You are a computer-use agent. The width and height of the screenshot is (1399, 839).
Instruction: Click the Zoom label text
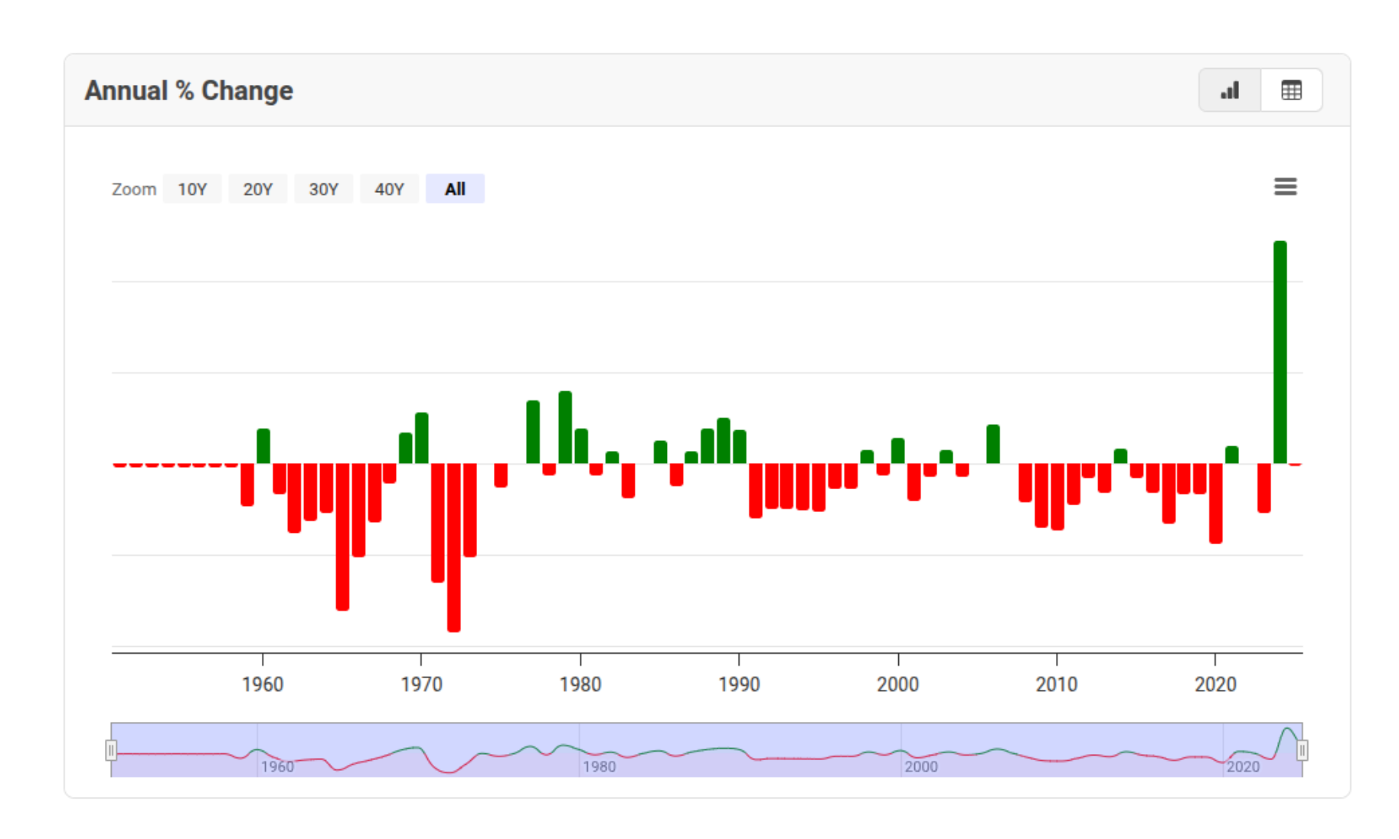coord(134,189)
